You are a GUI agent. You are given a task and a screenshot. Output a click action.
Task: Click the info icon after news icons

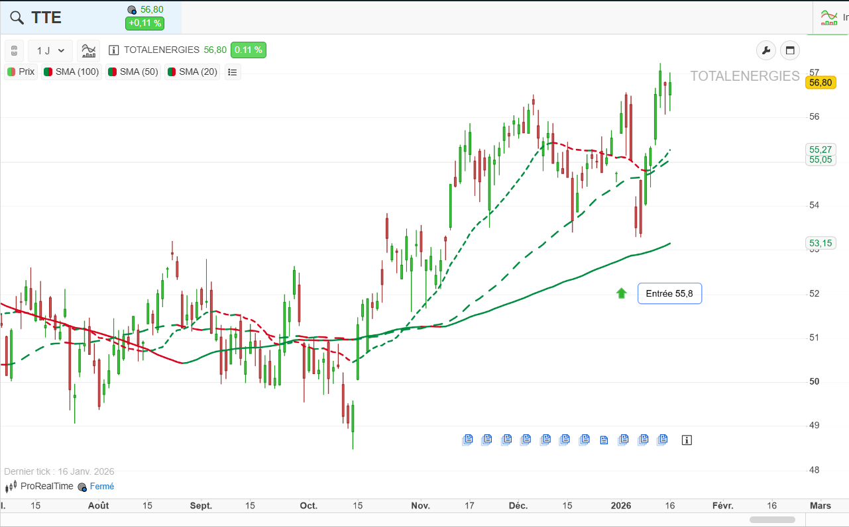(687, 440)
